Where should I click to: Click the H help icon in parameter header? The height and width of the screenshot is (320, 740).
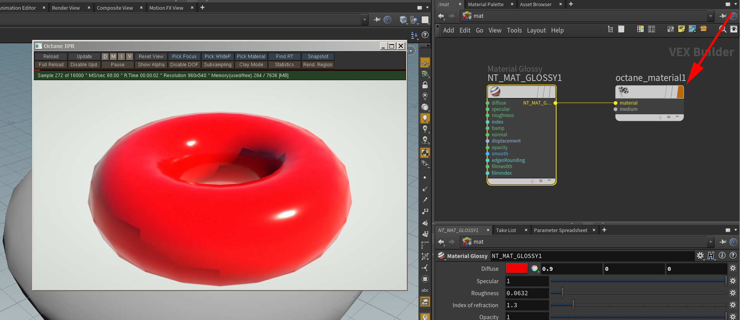click(711, 255)
